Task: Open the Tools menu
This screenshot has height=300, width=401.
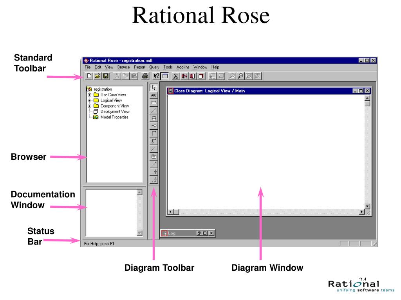Action: click(168, 67)
